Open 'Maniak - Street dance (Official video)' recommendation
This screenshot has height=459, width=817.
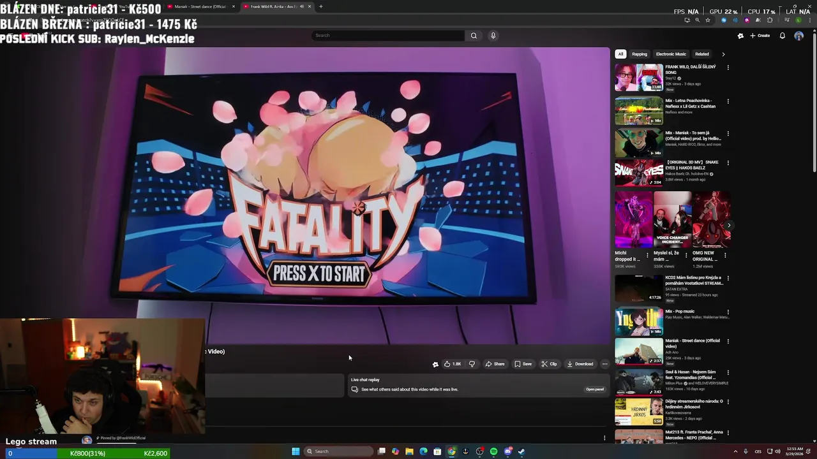coord(639,351)
